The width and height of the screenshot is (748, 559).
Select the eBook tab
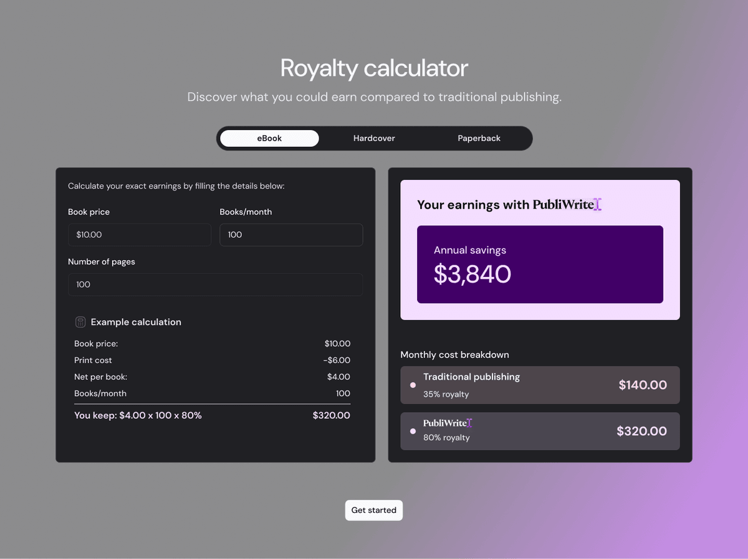click(269, 138)
